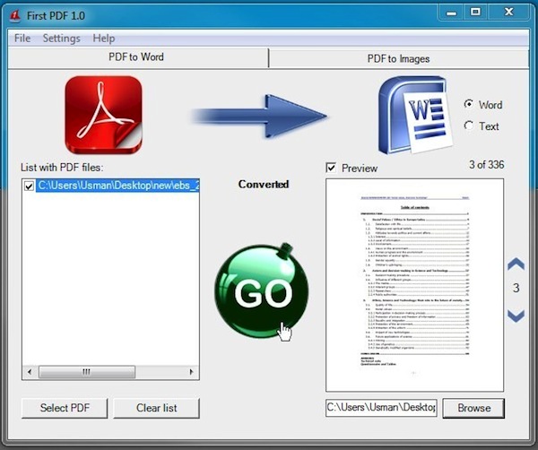The width and height of the screenshot is (538, 450).
Task: Click the current page number 3 beside preview
Action: pos(516,288)
